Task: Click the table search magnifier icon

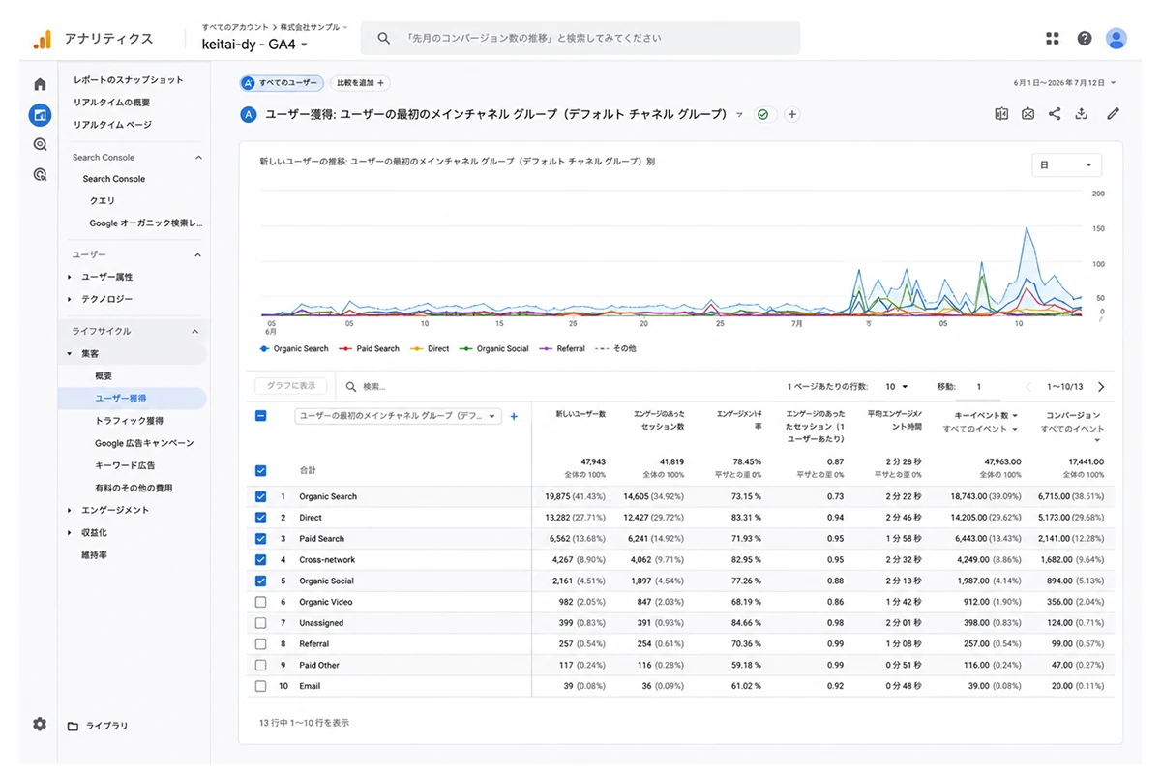Action: 351,387
